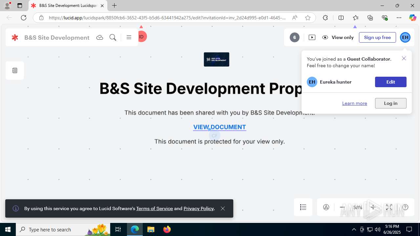Start presentation mode play icon
Image resolution: width=420 pixels, height=236 pixels.
point(312,37)
